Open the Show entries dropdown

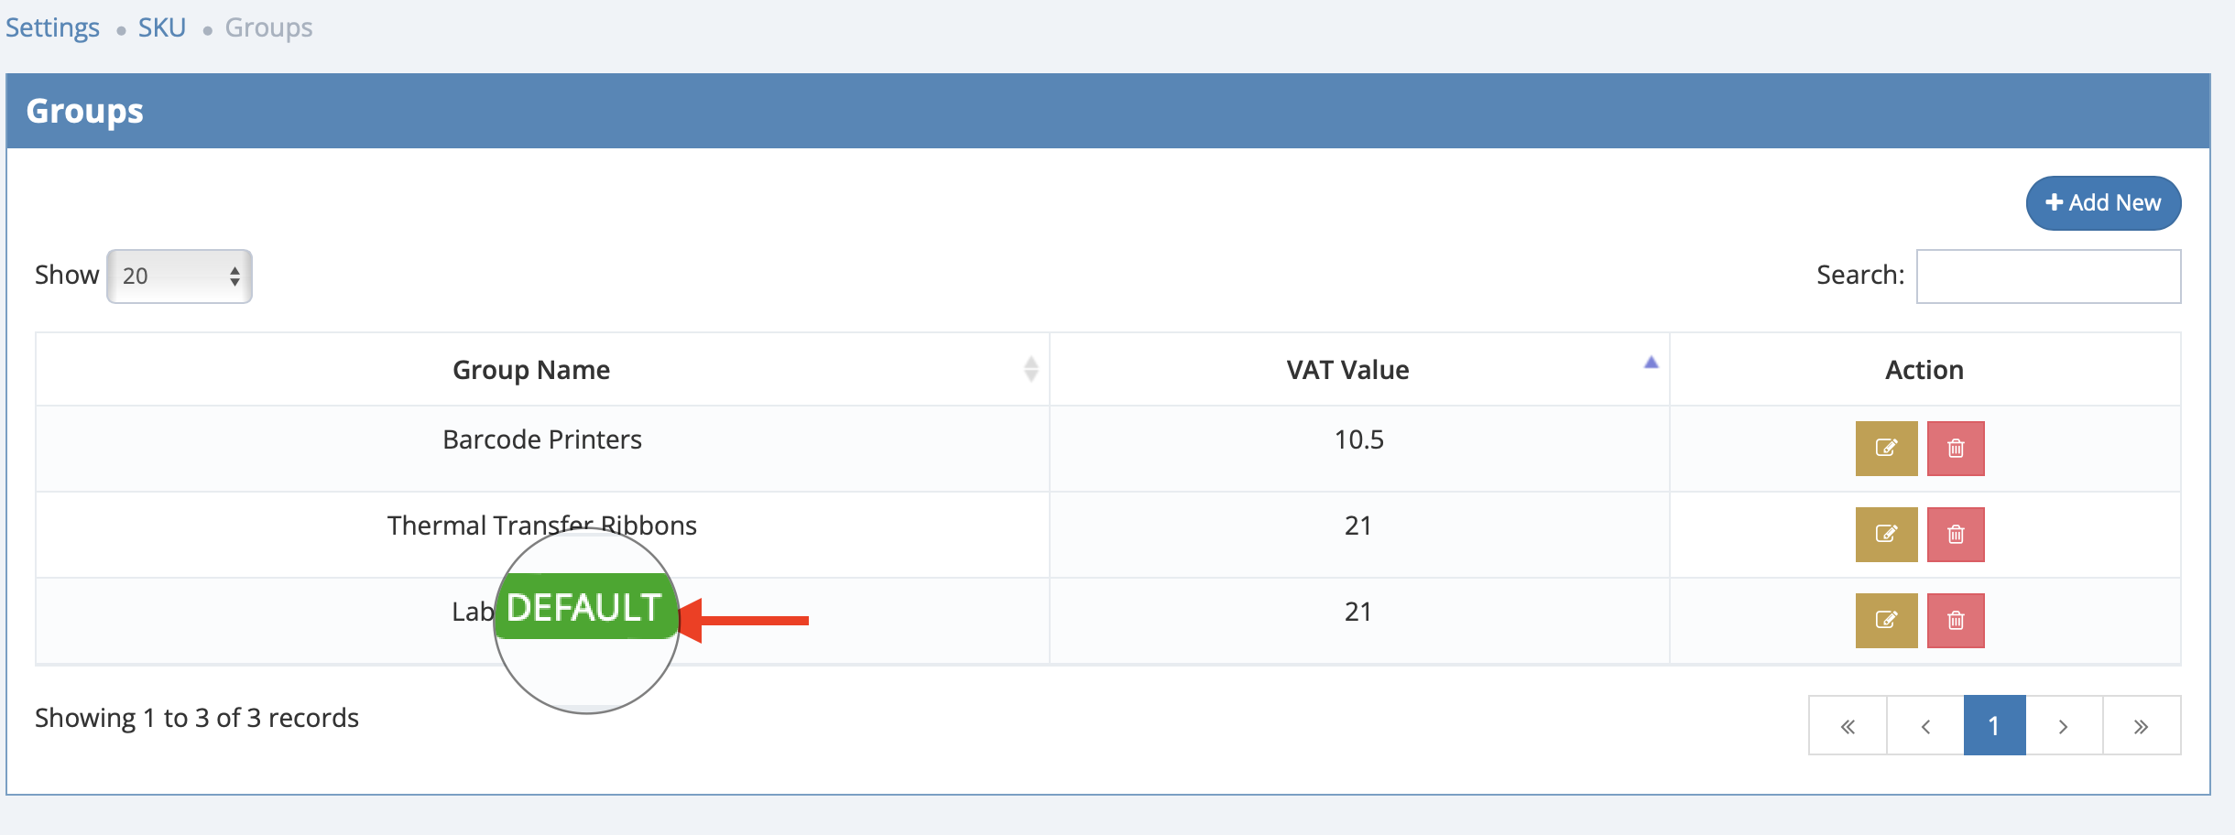click(180, 277)
